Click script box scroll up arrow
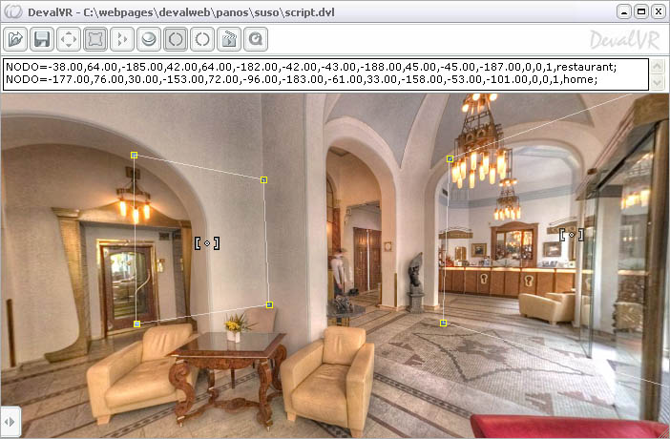Viewport: 670px width, 439px height. coord(658,66)
